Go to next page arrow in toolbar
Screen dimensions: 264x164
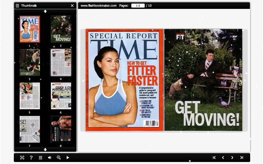(232, 157)
